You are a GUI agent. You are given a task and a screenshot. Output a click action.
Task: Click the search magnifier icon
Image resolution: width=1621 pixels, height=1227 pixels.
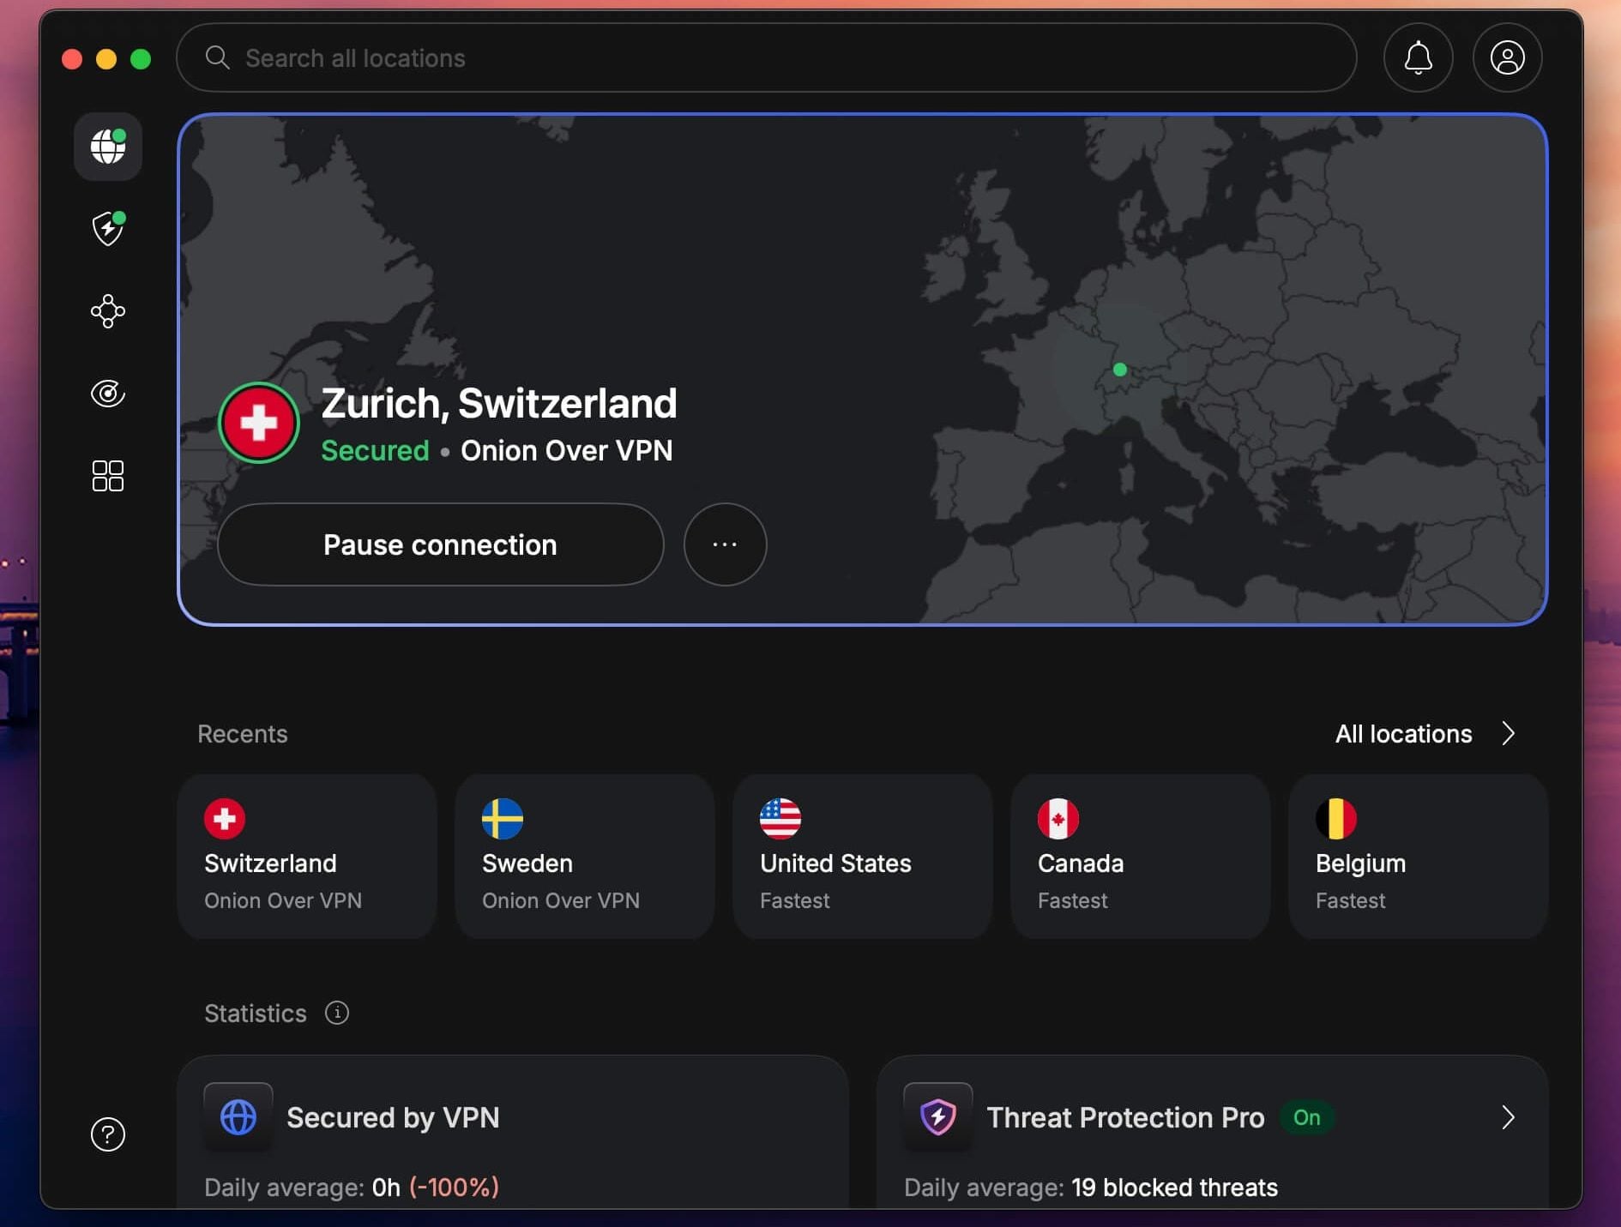coord(217,57)
